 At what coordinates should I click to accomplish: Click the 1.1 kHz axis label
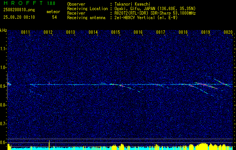(3, 49)
